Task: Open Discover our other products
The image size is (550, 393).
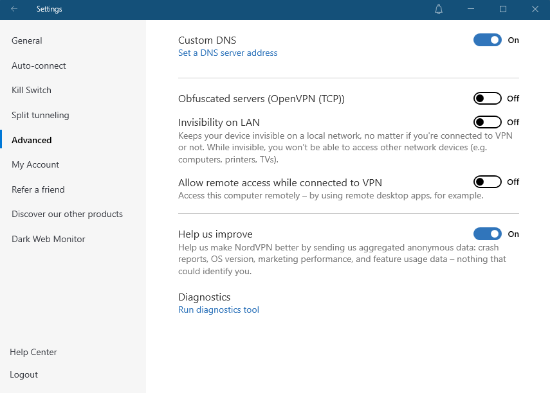Action: (x=67, y=214)
